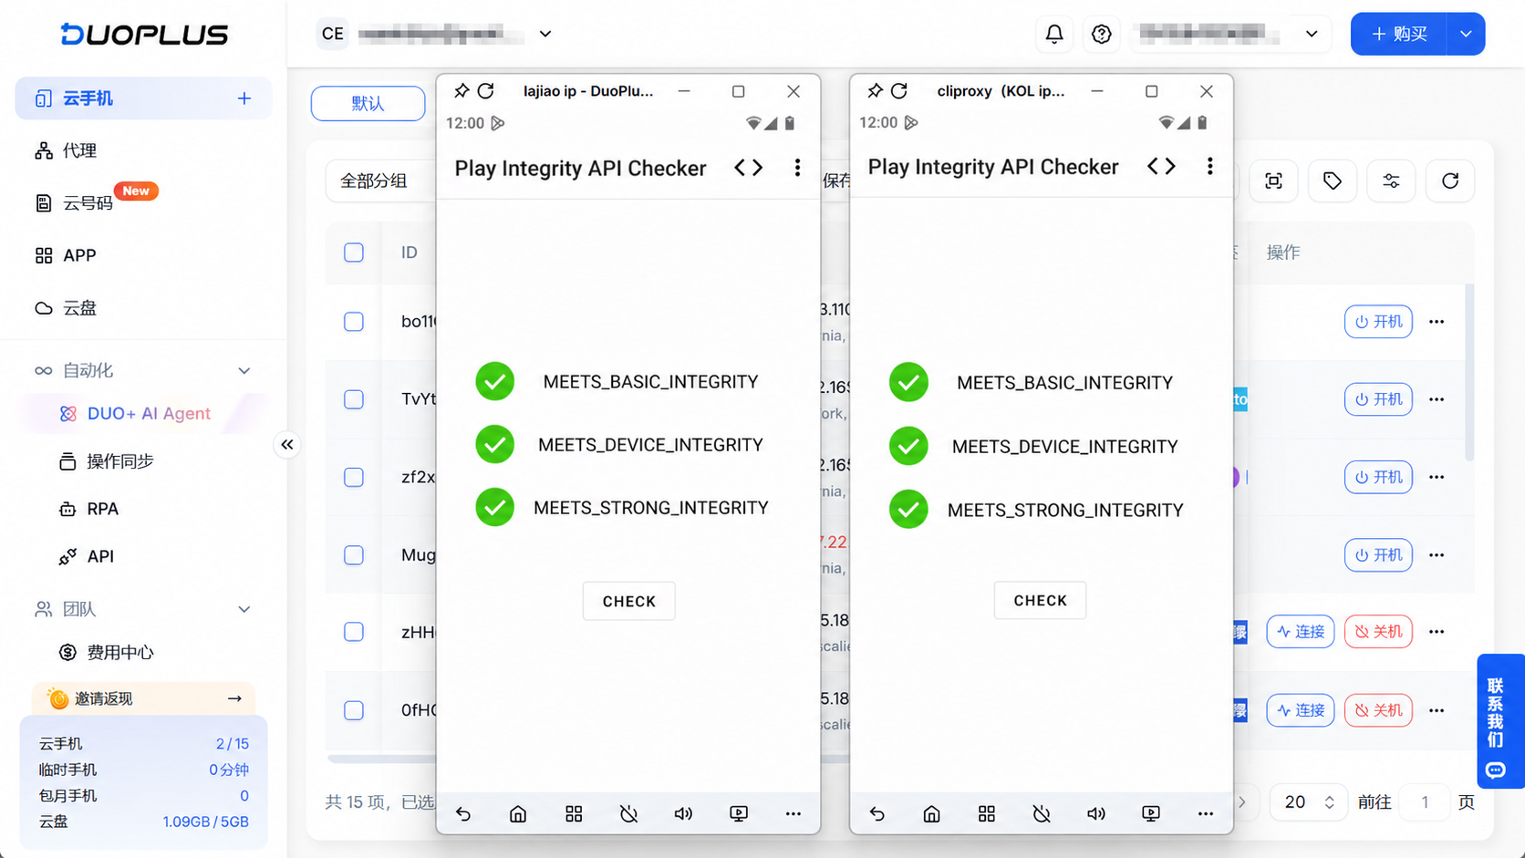Open overflow menu in cliproxy checker
This screenshot has height=858, width=1525.
tap(1209, 166)
